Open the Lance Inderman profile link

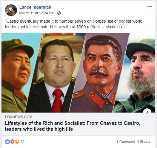tap(35, 7)
